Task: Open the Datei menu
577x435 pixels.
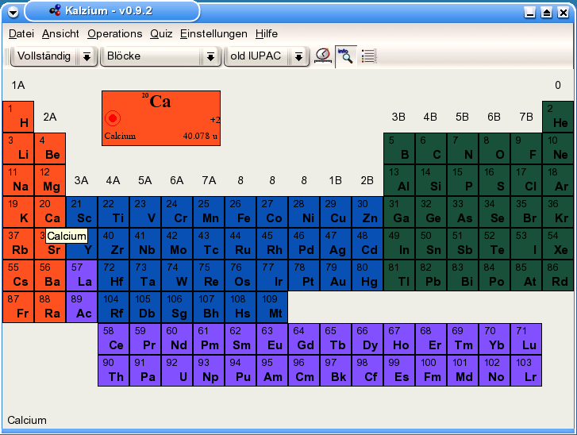Action: [x=21, y=33]
